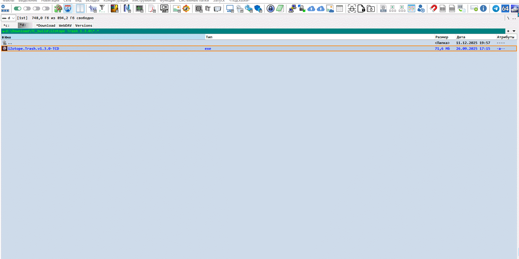
Task: Click the disk search magnifier icon
Action: pos(515,9)
